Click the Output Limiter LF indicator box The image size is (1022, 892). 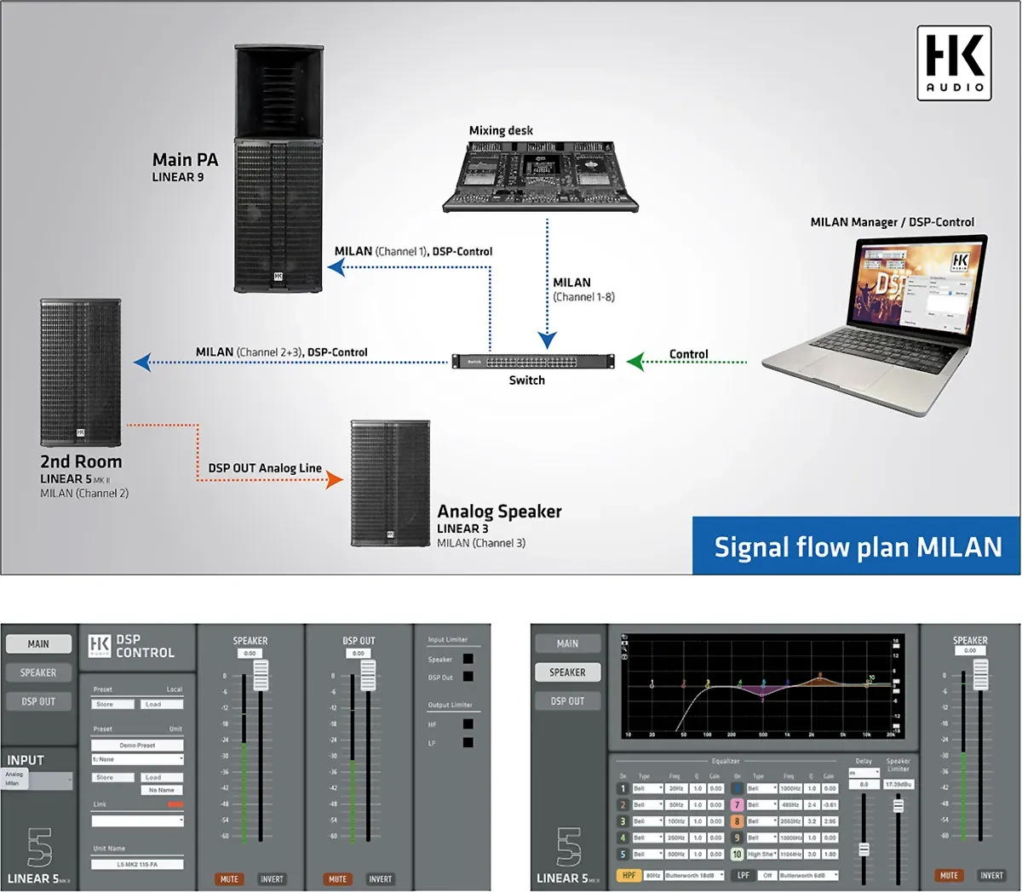(x=468, y=742)
